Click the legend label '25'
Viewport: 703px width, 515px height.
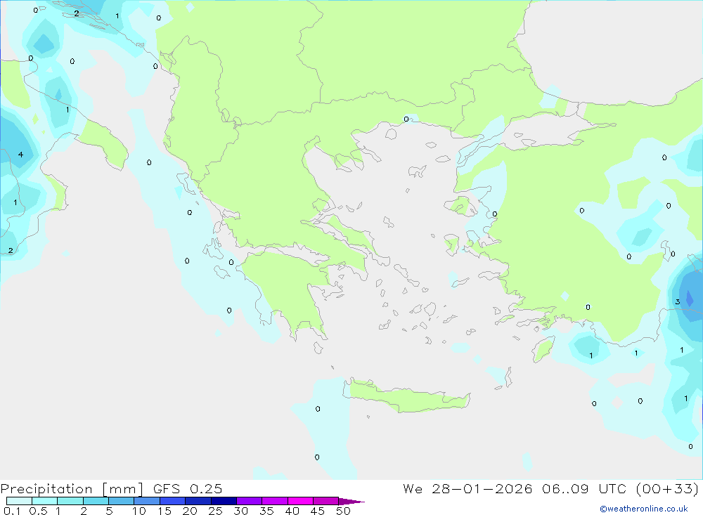click(x=216, y=511)
